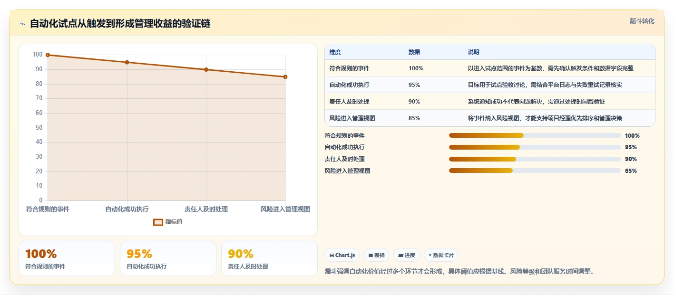This screenshot has height=295, width=674.
Task: Click the 数据 column header
Action: [414, 52]
